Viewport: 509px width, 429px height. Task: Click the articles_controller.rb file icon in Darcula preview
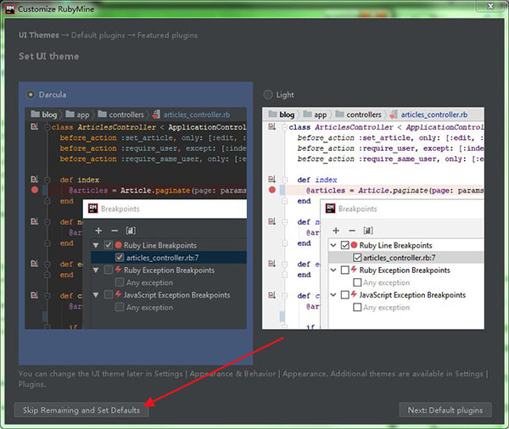click(156, 114)
